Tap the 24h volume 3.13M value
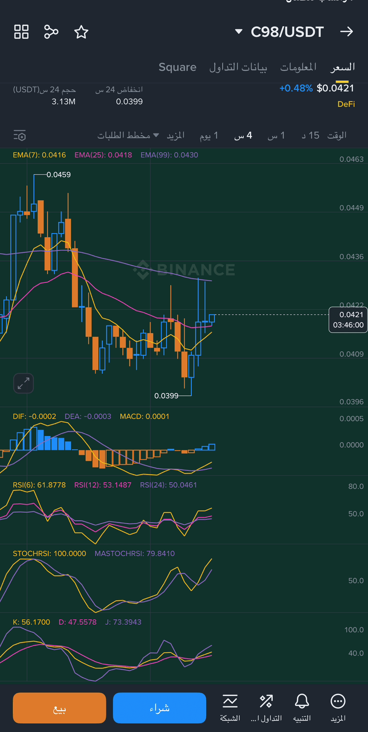368x732 pixels. pos(64,101)
